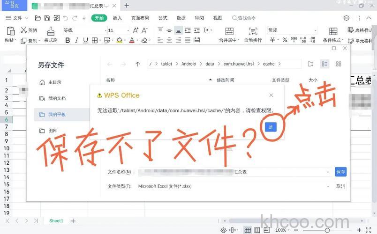The image size is (377, 234).
Task: Close the WPS Office warning dialog
Action: (271, 95)
